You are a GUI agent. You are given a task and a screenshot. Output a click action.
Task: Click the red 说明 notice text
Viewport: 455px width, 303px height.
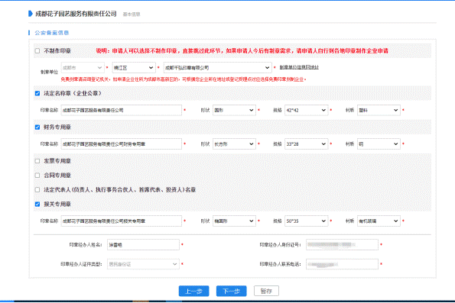(242, 51)
